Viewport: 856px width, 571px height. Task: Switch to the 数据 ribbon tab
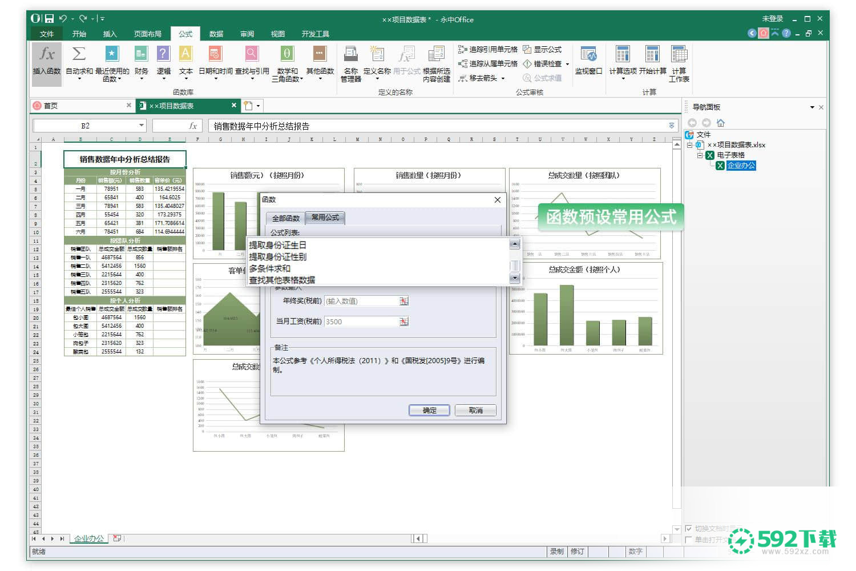point(216,34)
